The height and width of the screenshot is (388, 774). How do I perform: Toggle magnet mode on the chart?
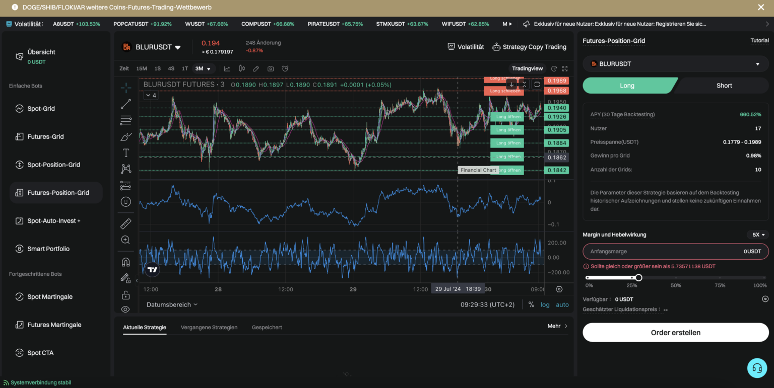point(125,262)
